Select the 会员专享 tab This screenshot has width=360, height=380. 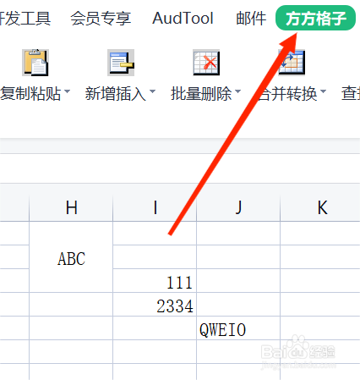click(x=101, y=19)
